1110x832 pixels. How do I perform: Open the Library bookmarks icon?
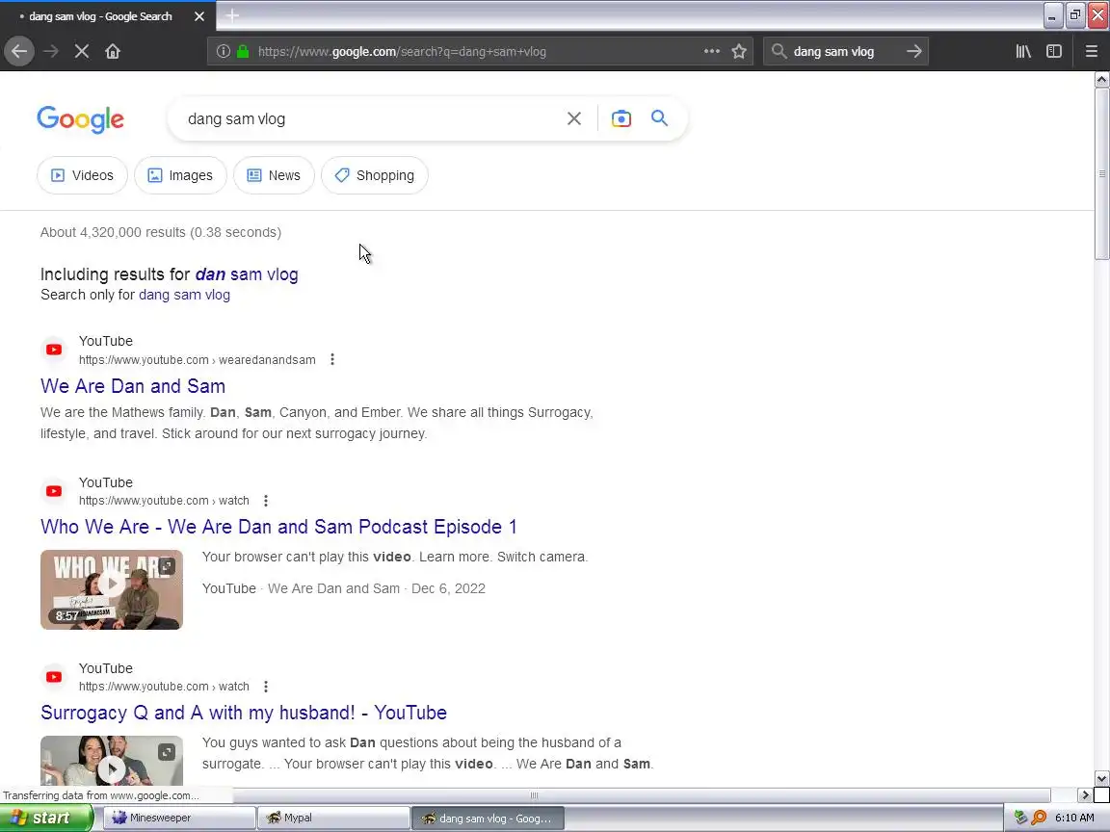1023,51
